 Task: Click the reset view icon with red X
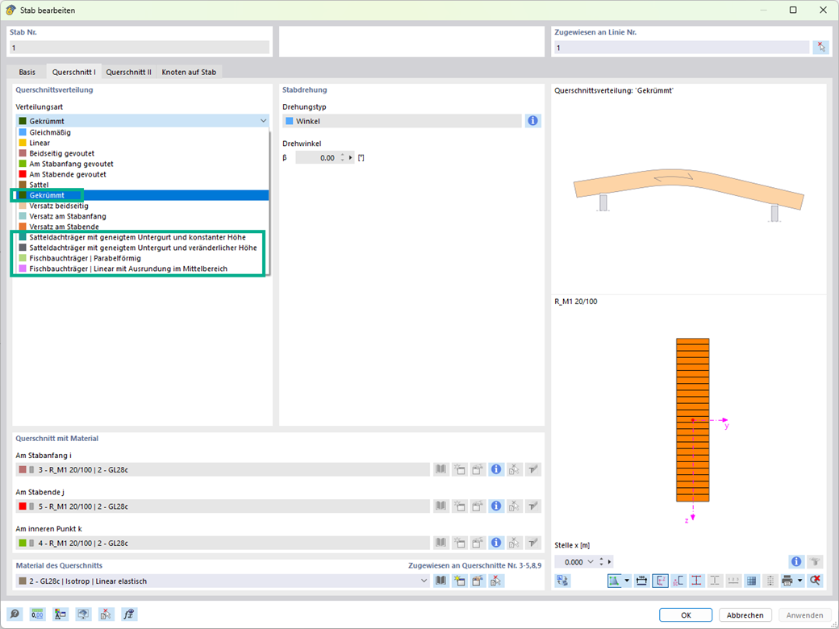tap(815, 581)
